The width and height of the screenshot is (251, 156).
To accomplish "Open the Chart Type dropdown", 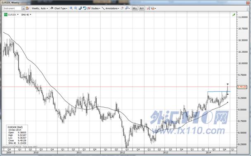I will click(x=59, y=8).
